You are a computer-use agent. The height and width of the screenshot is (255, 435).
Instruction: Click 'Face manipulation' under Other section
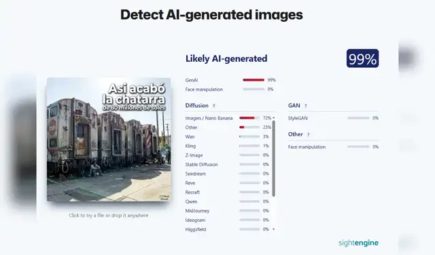[x=307, y=146]
